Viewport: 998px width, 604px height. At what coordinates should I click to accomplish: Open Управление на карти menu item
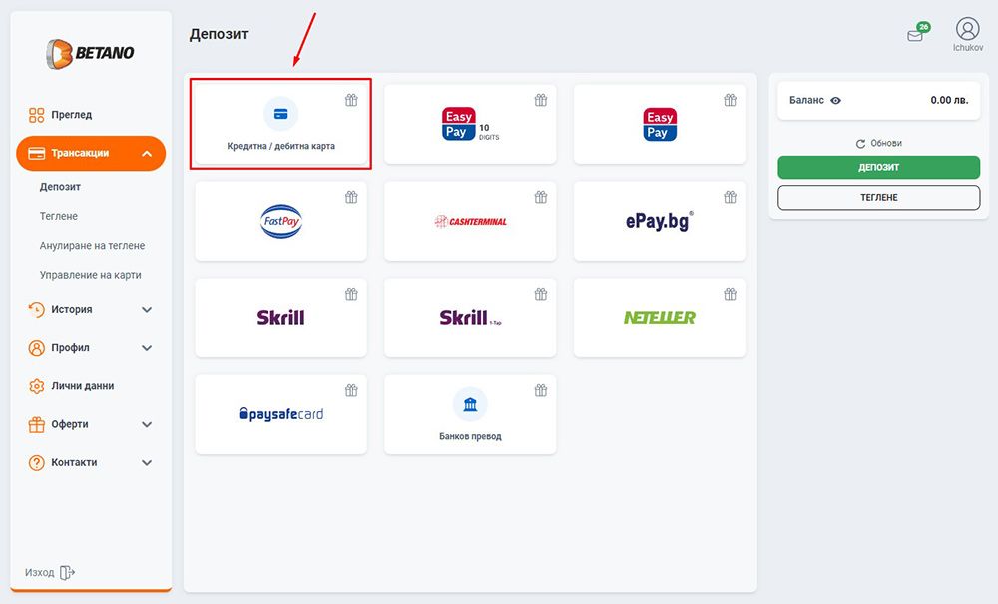(x=91, y=275)
